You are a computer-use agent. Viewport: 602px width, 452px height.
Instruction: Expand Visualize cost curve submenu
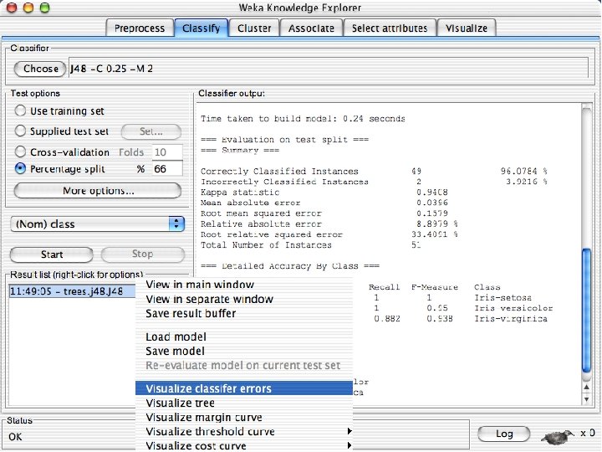tap(244, 445)
